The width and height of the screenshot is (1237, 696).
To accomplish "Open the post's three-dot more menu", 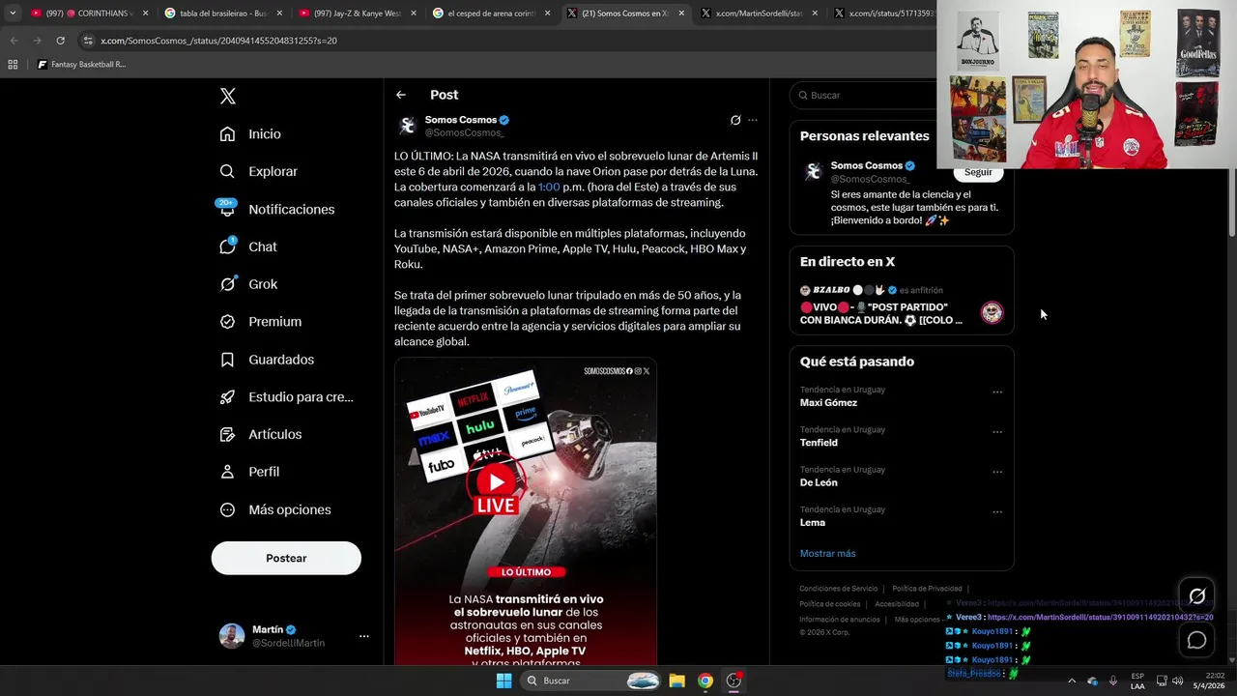I will 753,120.
